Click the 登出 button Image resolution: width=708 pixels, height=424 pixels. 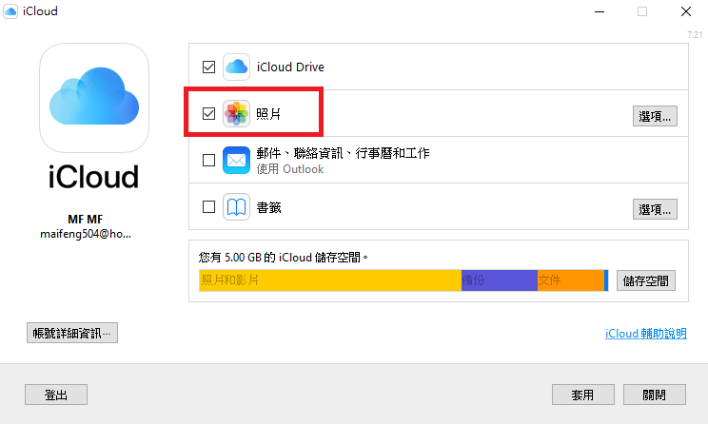(x=56, y=395)
